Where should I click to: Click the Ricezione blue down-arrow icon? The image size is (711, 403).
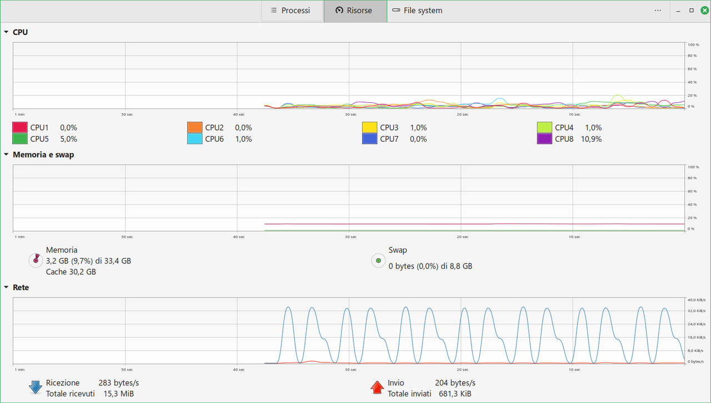click(x=36, y=387)
